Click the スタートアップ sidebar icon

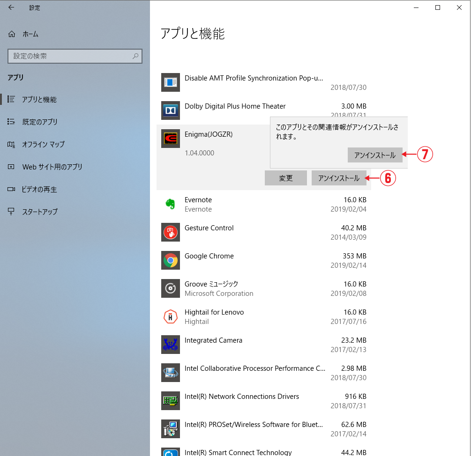[11, 212]
